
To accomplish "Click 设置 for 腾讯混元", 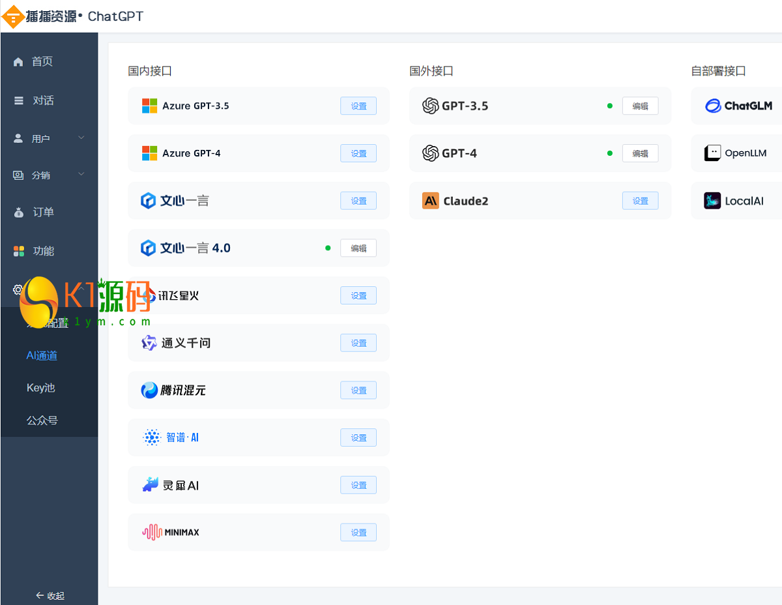I will click(x=358, y=391).
